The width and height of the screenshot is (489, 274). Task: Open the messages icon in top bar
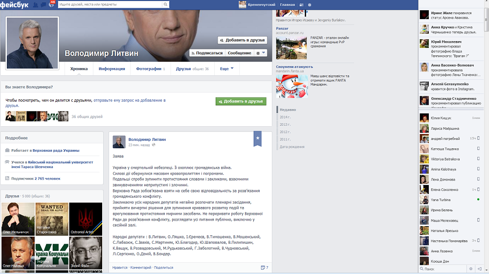click(x=44, y=5)
